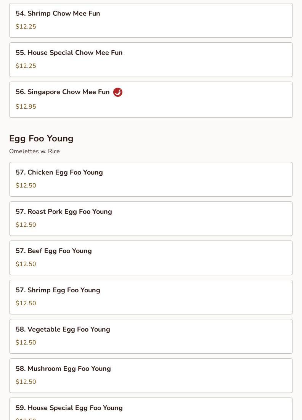The width and height of the screenshot is (302, 420).
Task: Select the Chicken Egg Foo Young title
Action: [x=59, y=172]
